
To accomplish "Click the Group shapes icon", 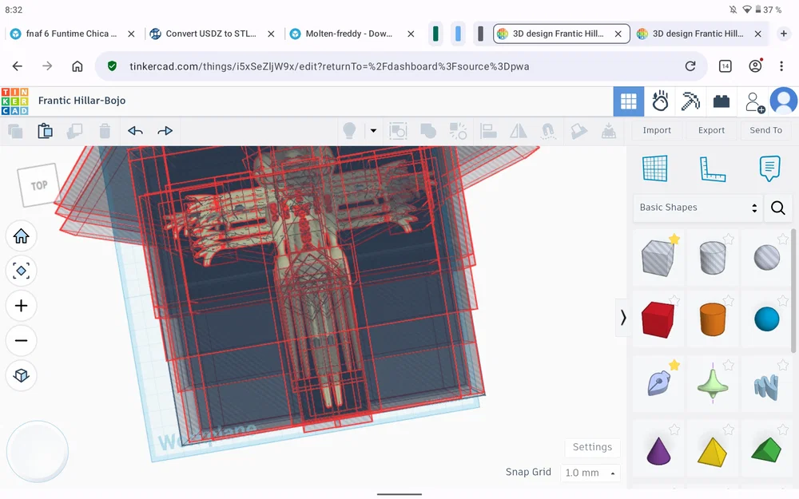I will click(398, 131).
